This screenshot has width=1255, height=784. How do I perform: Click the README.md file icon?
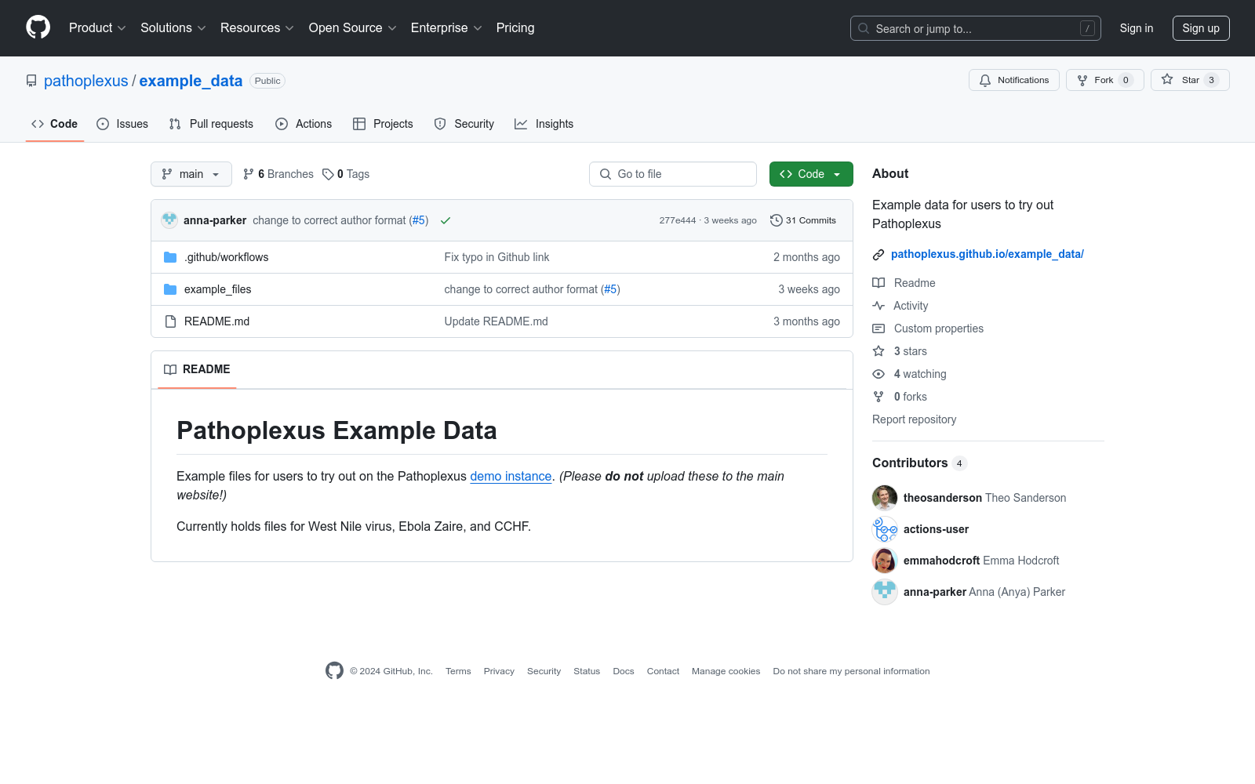[170, 321]
